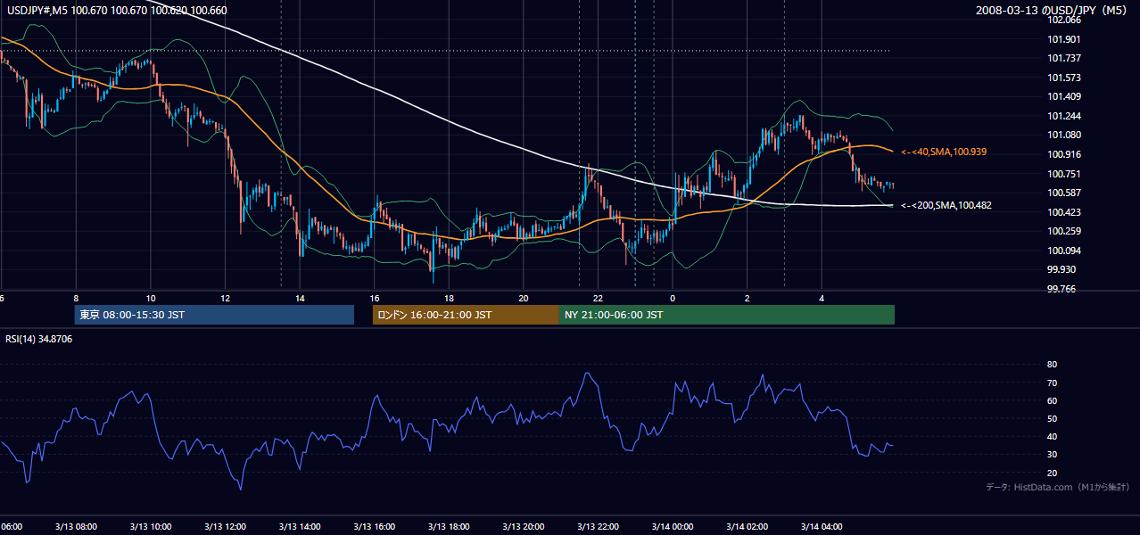The image size is (1140, 535).
Task: Click RSI scale value 70
Action: (x=1053, y=383)
